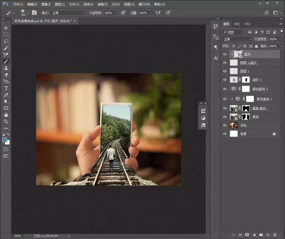The image size is (285, 239).
Task: Open the 滤镜(T) menu
Action: coord(103,4)
